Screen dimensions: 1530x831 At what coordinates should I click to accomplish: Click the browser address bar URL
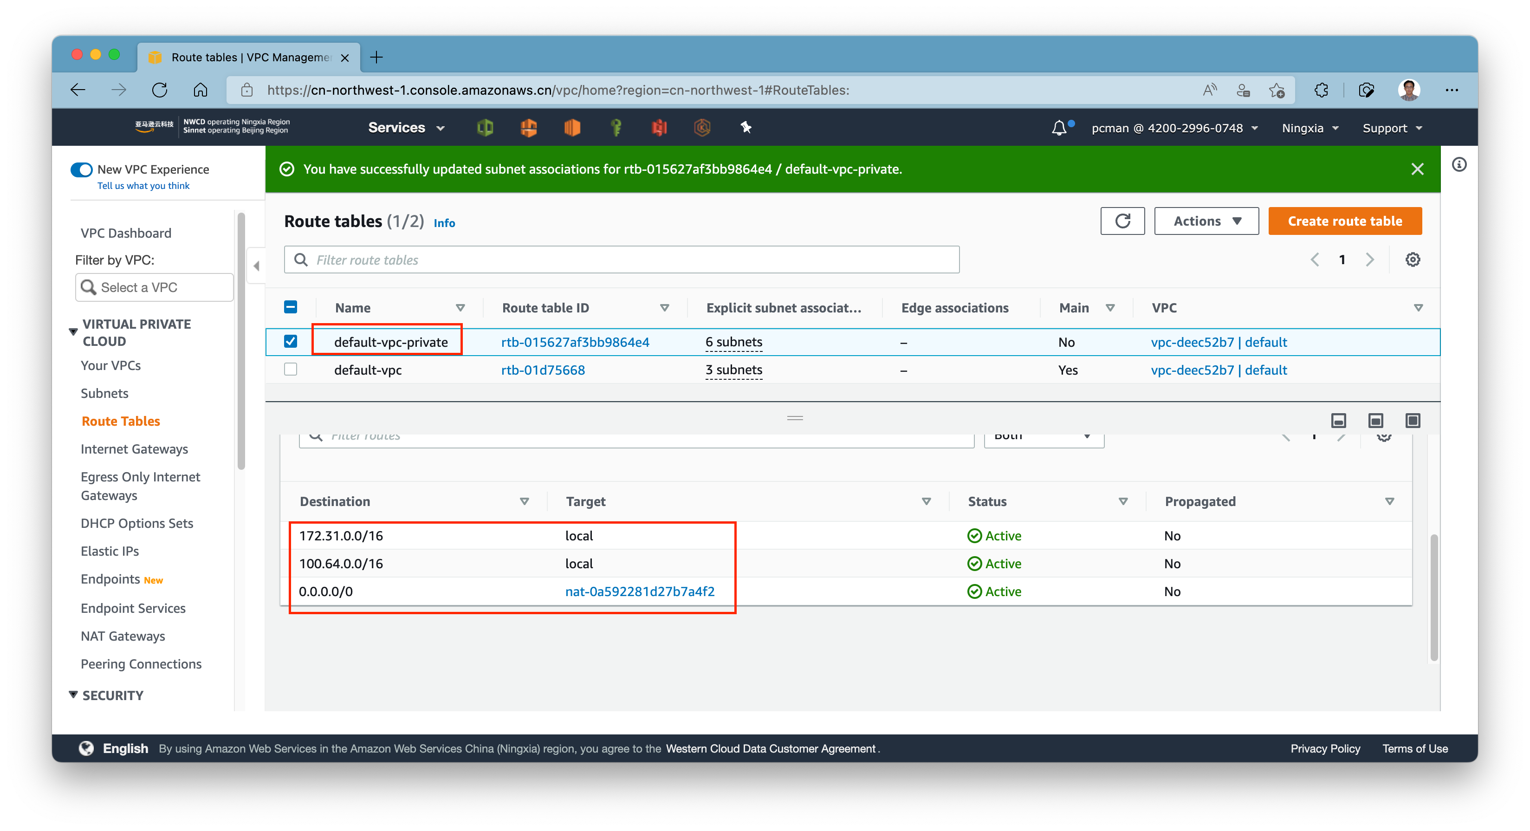(x=558, y=90)
